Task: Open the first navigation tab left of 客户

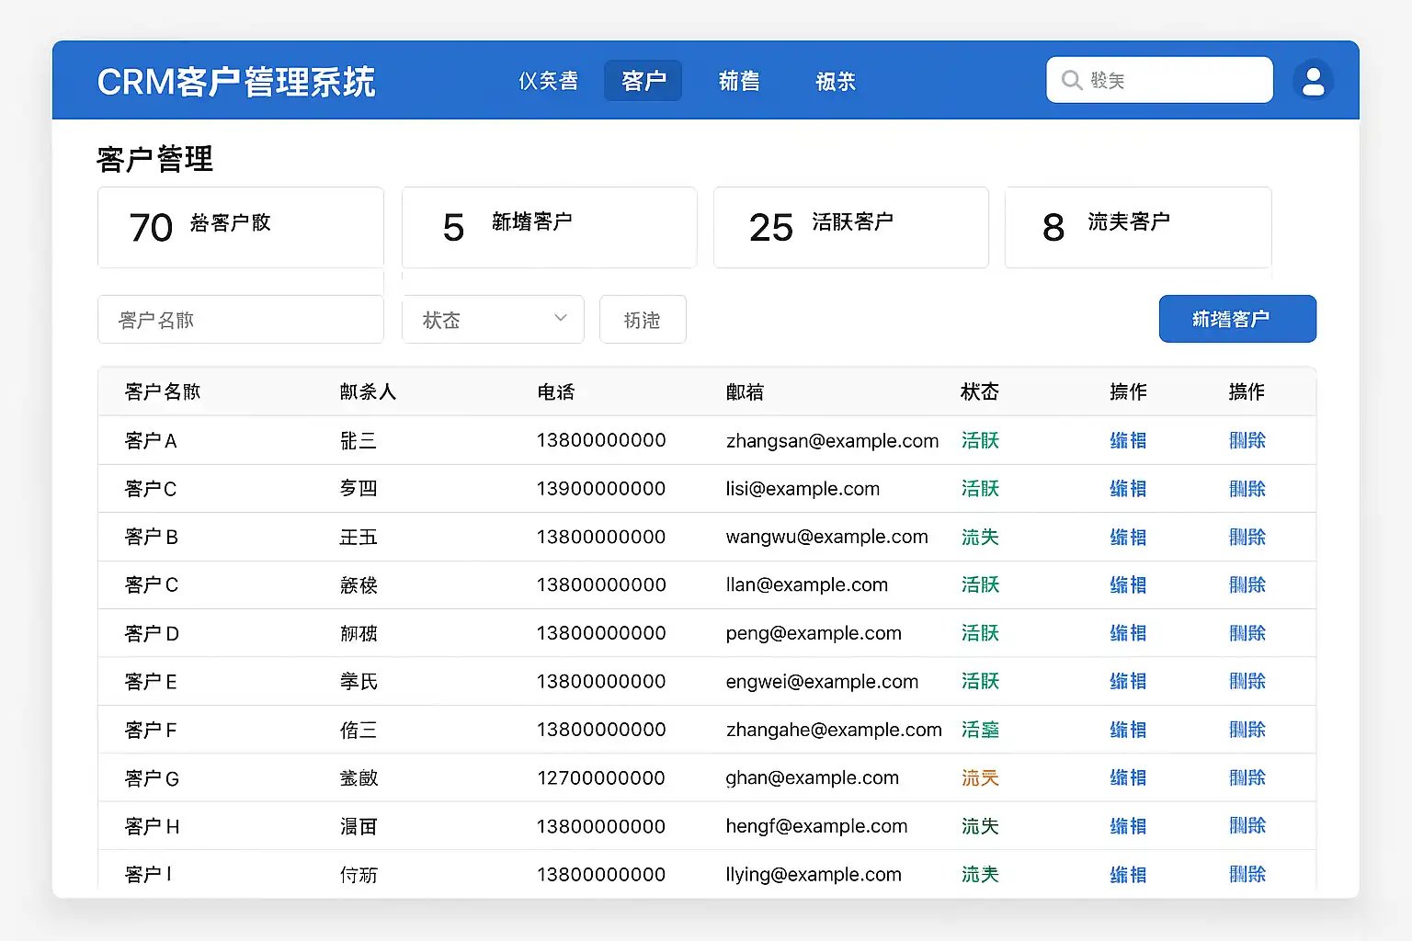Action: [x=548, y=81]
